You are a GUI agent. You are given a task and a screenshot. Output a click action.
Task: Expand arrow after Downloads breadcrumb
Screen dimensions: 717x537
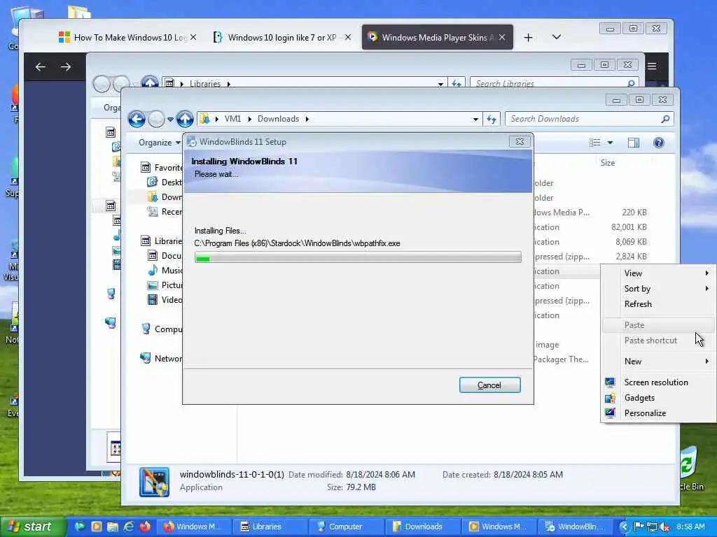coord(307,119)
